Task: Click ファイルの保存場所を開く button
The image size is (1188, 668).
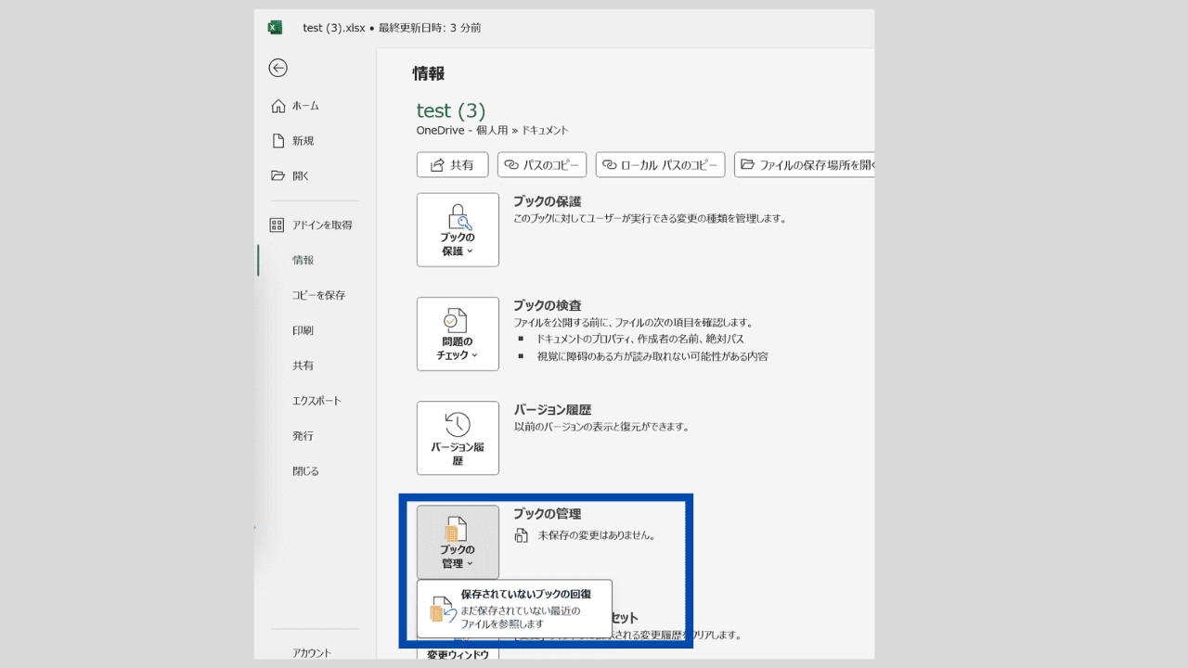Action: tap(805, 165)
